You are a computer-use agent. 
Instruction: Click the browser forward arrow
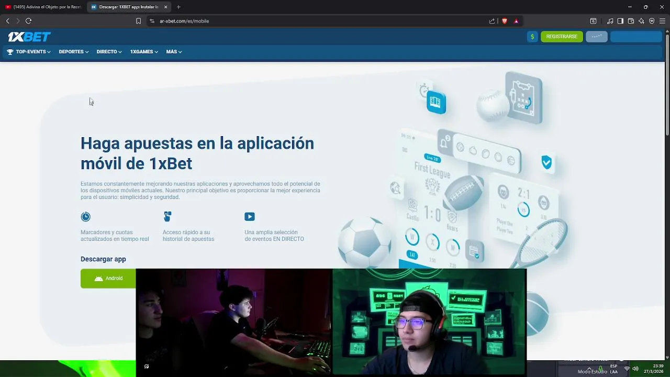[x=17, y=21]
